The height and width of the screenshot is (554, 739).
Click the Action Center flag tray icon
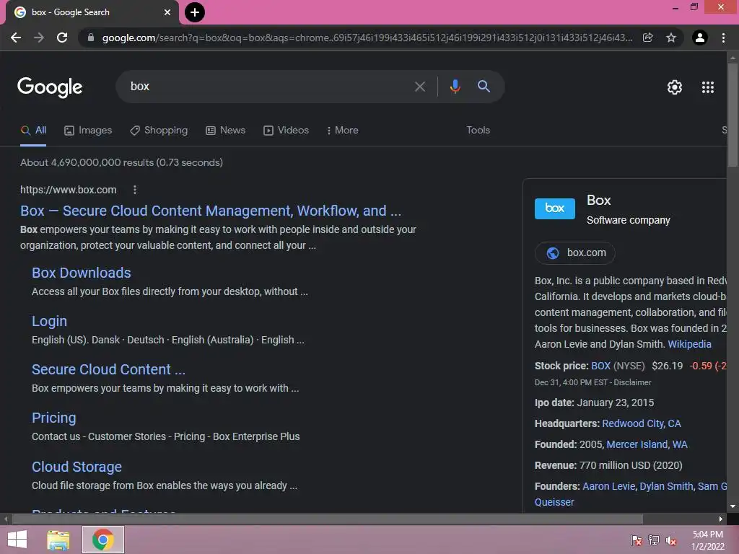click(637, 540)
